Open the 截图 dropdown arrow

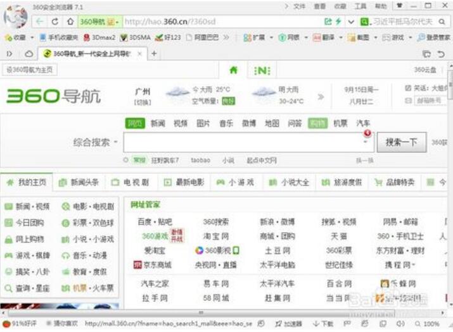(376, 37)
